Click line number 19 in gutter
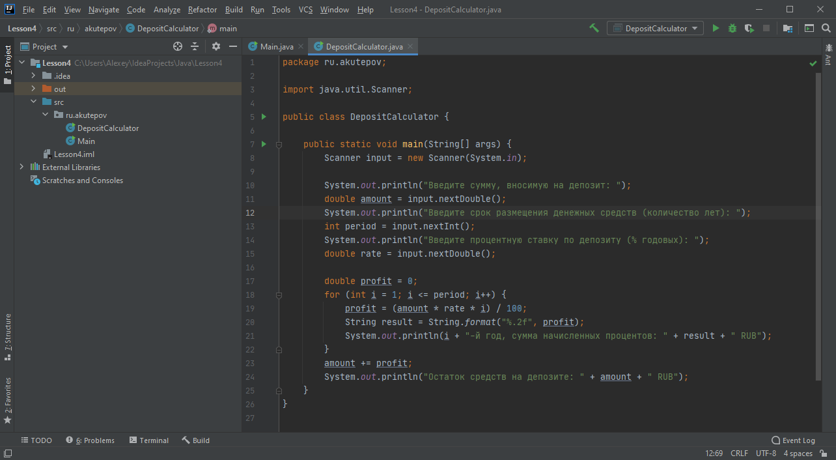836x460 pixels. [x=251, y=308]
